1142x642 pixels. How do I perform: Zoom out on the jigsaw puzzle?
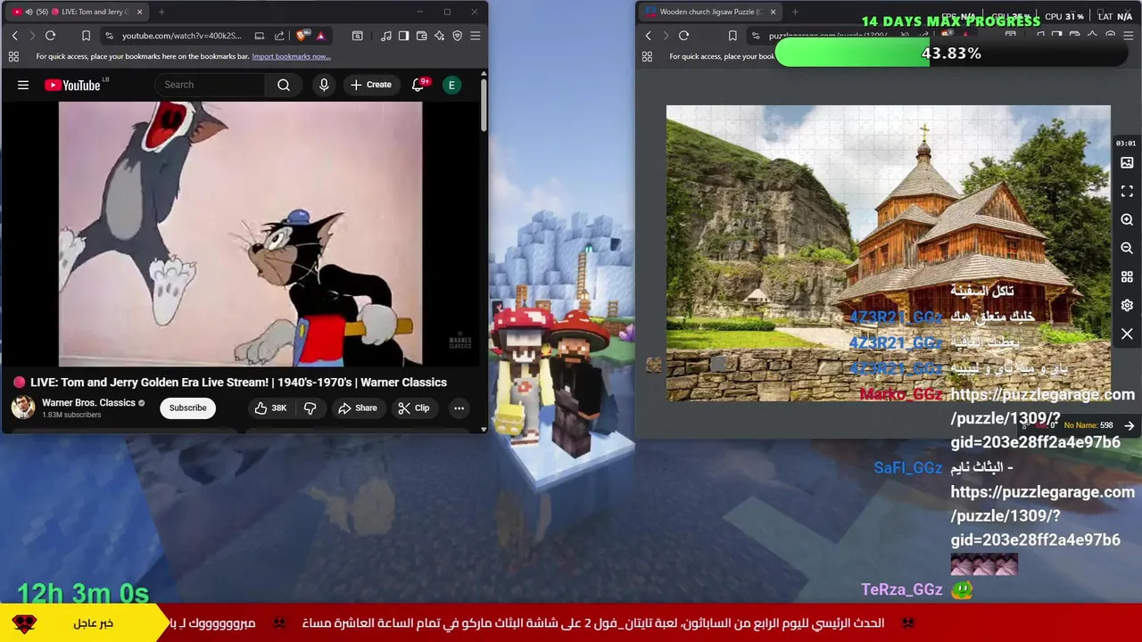point(1127,249)
